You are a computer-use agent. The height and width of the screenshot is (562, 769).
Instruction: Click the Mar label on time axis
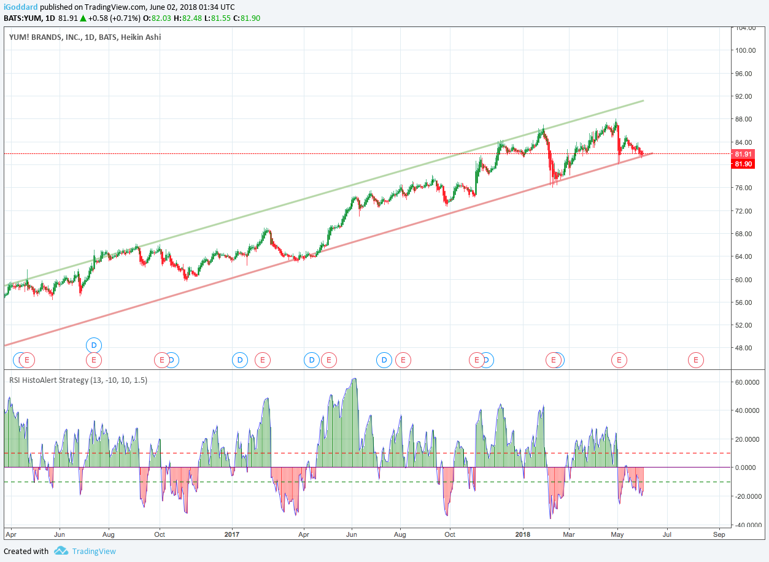[568, 534]
